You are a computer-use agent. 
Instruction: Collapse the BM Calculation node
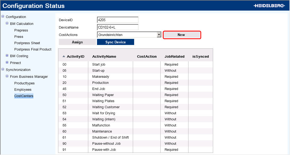click(x=7, y=23)
